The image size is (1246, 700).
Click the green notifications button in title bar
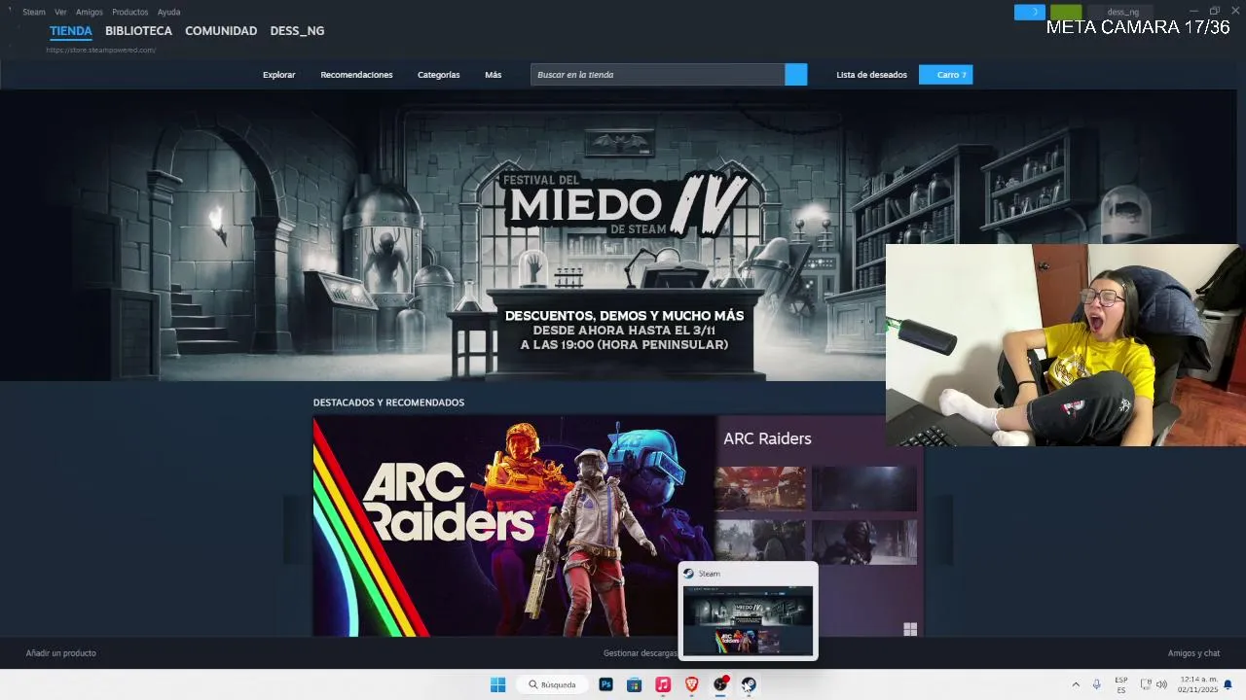tap(1066, 12)
